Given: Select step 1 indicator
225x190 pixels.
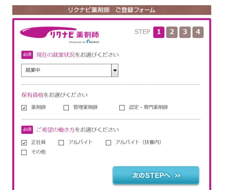Looking at the screenshot, I should coord(159,32).
